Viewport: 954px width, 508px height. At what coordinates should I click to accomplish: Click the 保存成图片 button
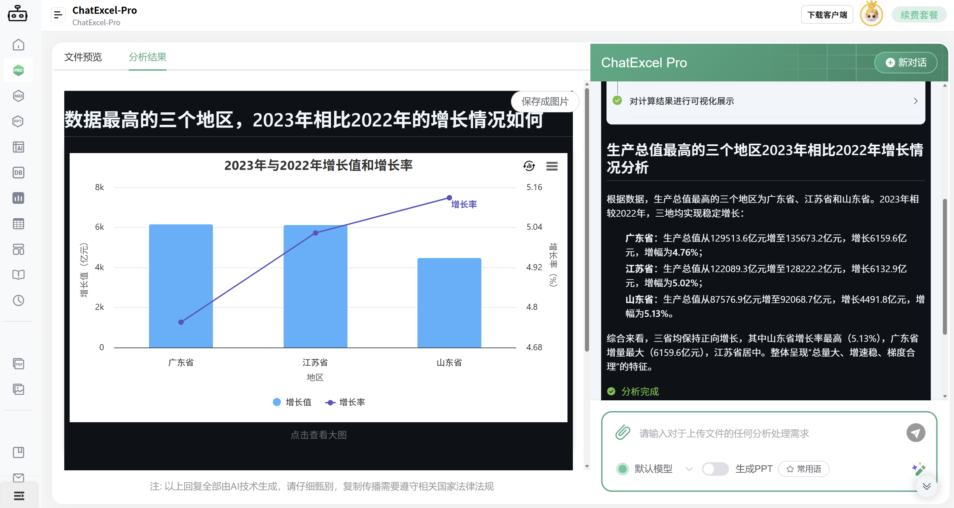[544, 102]
